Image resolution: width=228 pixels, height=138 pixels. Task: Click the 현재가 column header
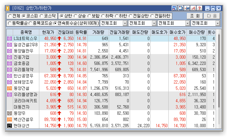48,32
